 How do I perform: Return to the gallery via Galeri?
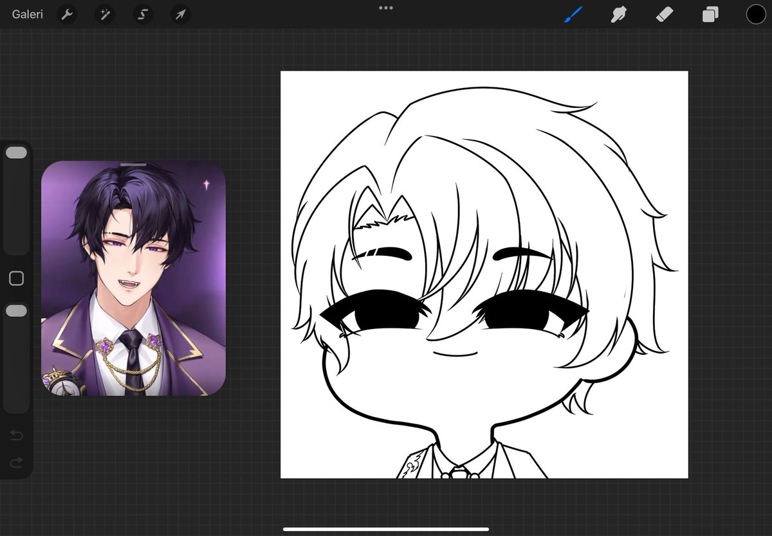26,13
